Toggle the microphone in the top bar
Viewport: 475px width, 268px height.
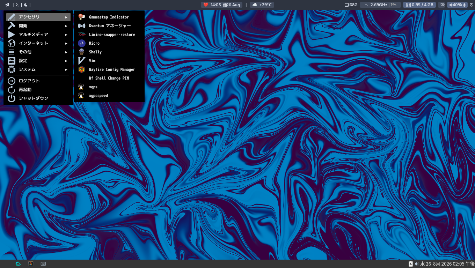click(465, 5)
